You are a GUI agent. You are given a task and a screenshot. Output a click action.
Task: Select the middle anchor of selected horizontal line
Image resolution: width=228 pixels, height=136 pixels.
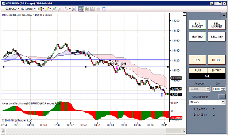[86, 67]
